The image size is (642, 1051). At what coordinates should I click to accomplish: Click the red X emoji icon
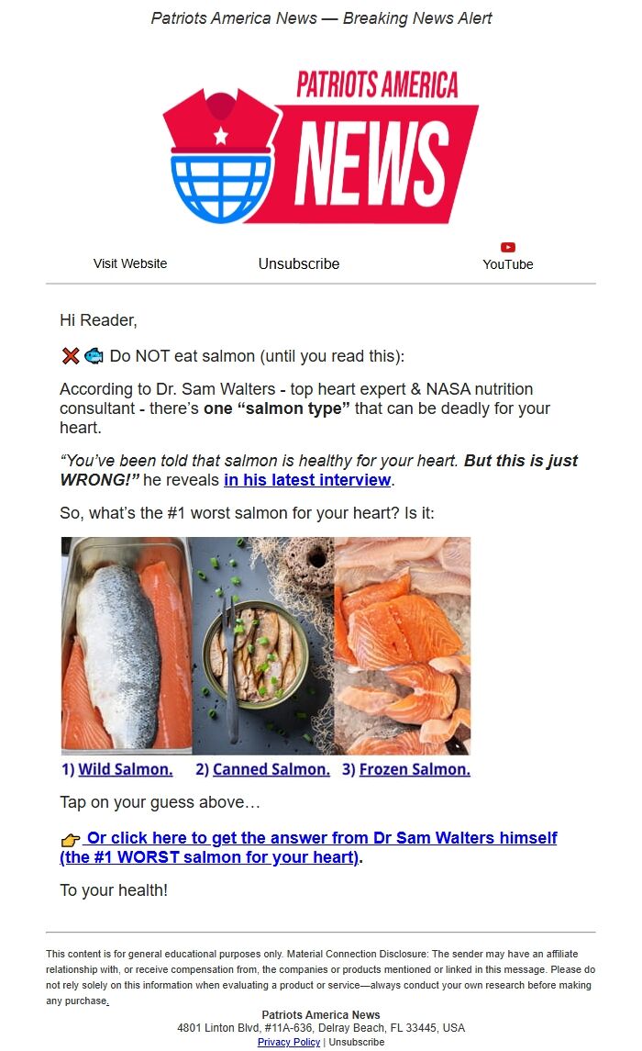point(71,356)
